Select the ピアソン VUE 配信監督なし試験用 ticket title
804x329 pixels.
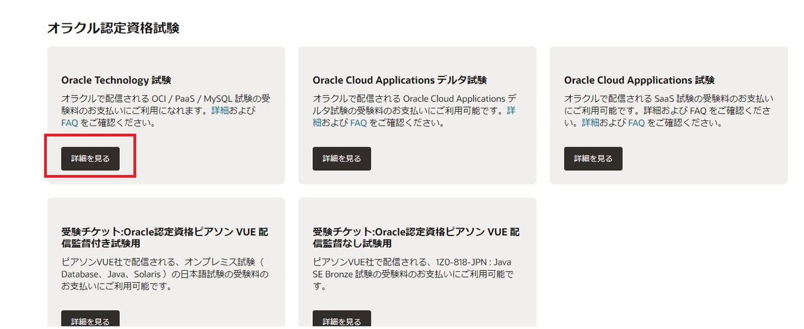(x=416, y=238)
